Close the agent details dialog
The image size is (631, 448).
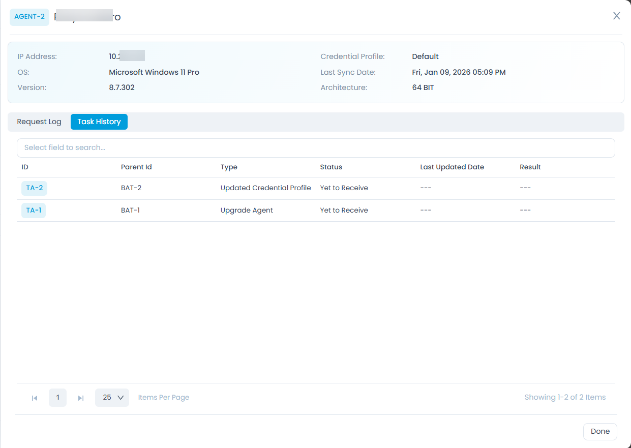(616, 16)
